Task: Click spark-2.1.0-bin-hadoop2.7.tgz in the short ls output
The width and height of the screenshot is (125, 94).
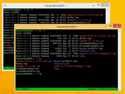Action: point(72,66)
